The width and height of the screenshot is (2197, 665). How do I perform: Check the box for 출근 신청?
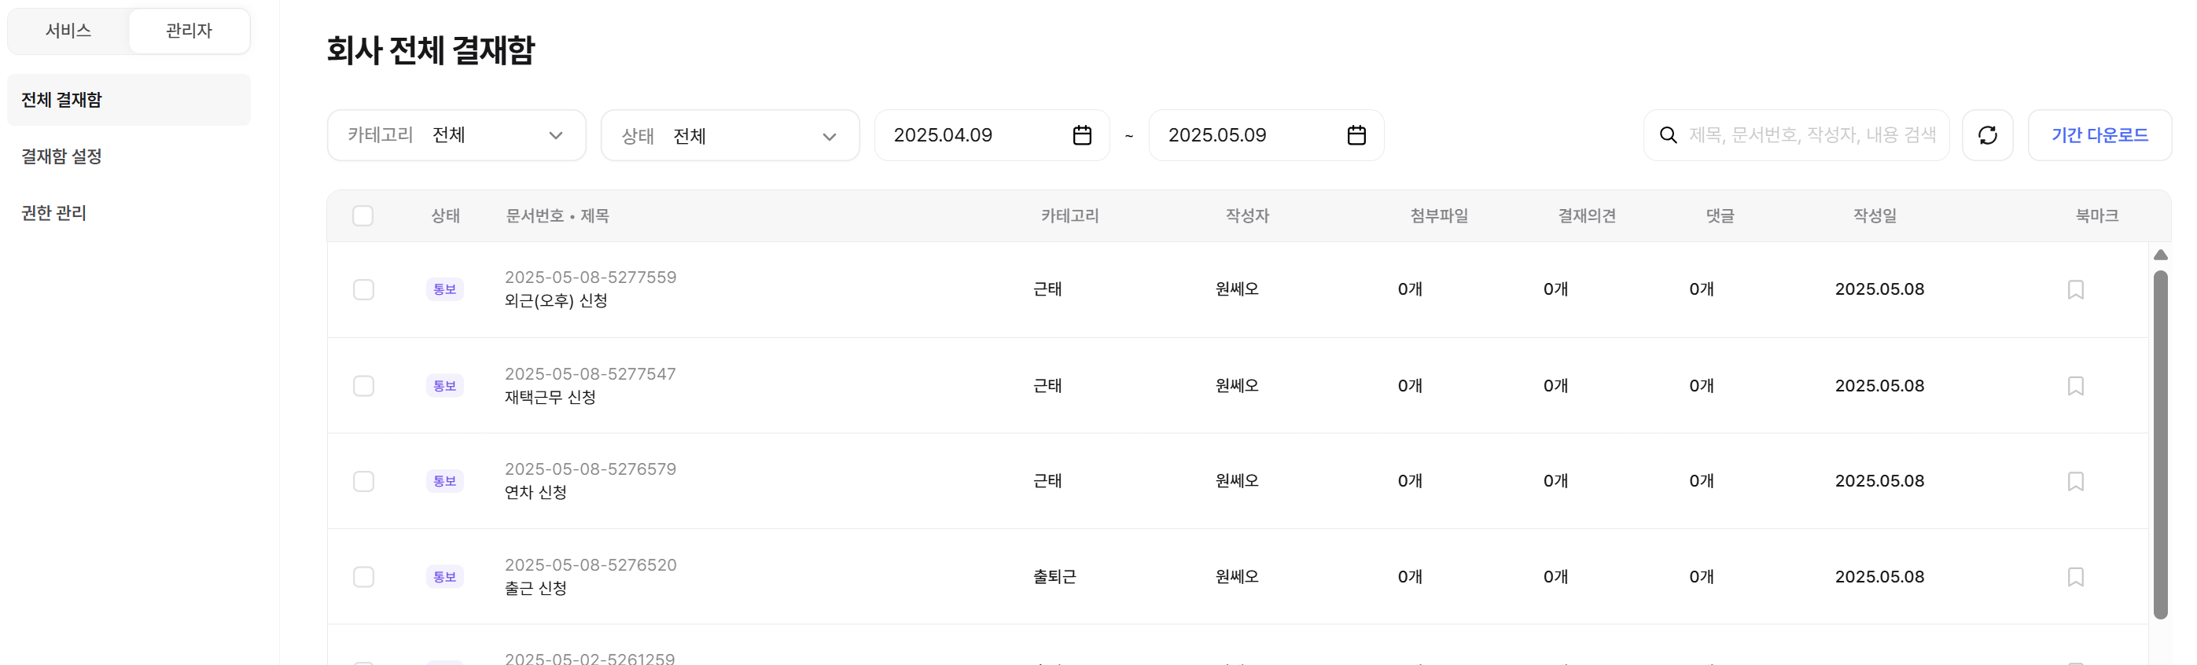coord(363,577)
